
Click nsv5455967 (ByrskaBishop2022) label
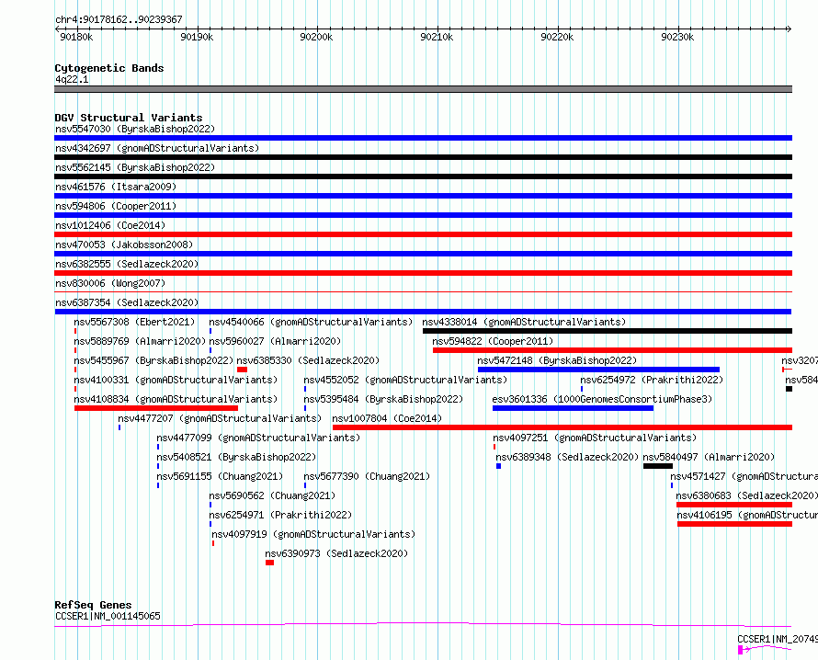coord(153,360)
